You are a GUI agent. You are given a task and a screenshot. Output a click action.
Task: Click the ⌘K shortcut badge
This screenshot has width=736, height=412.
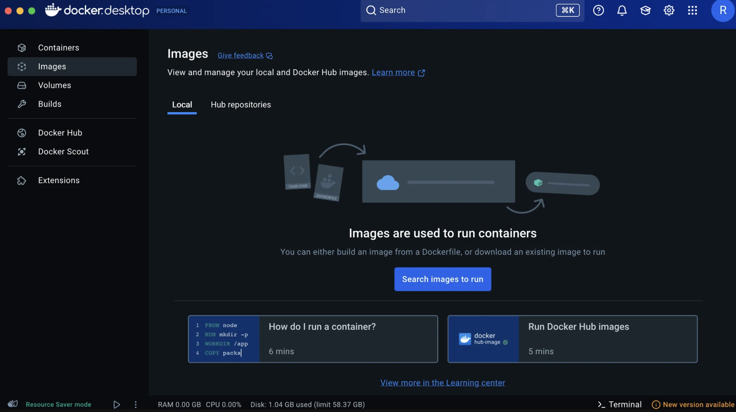(x=567, y=10)
